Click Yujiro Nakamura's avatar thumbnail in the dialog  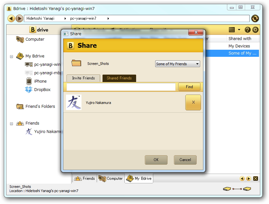[74, 102]
